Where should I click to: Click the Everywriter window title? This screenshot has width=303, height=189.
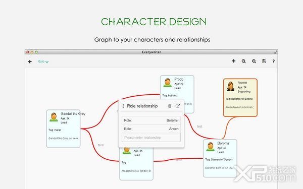pos(151,52)
